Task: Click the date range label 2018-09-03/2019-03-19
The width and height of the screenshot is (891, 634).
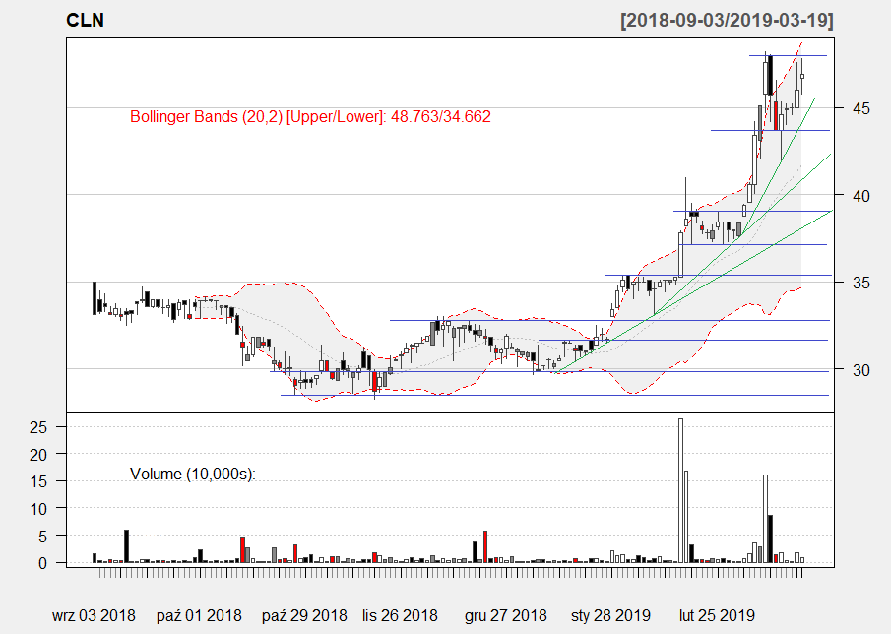Action: pyautogui.click(x=727, y=21)
